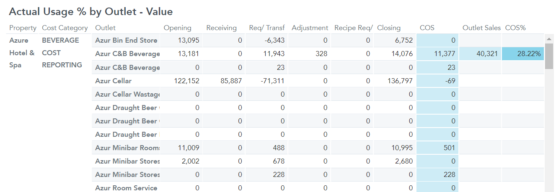Click the Azure Hotel & Spa property

[22, 53]
